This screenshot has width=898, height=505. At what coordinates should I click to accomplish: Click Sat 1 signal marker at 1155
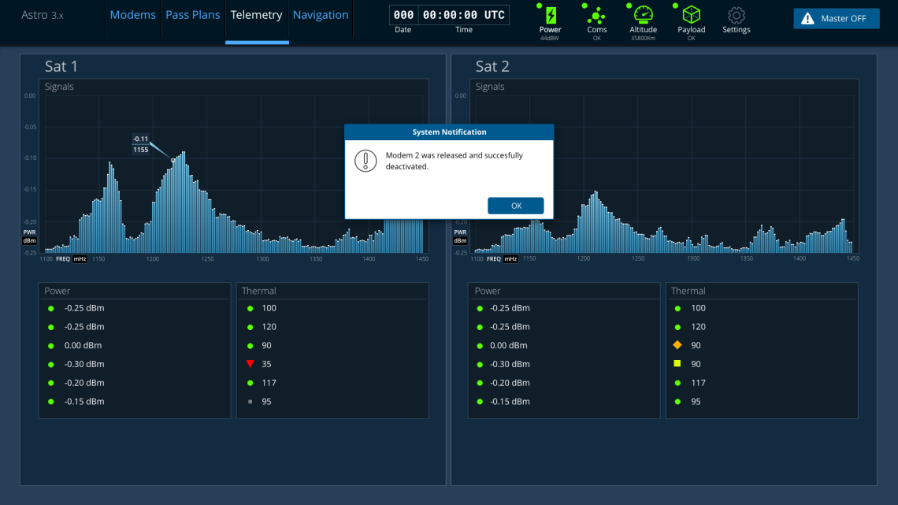tap(173, 161)
